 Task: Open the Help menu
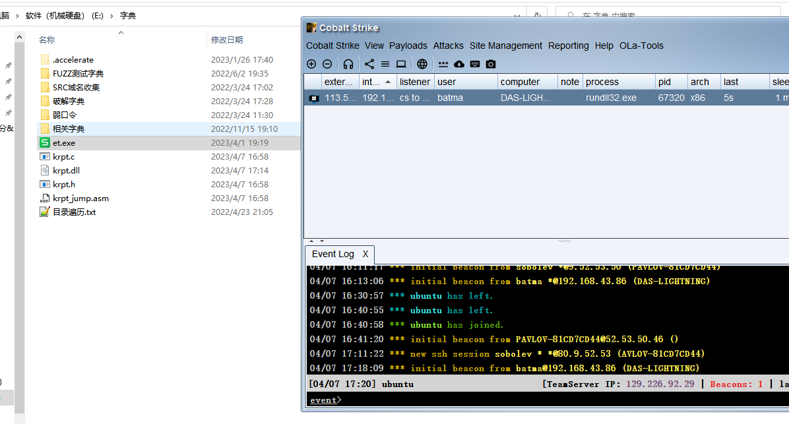tap(604, 45)
